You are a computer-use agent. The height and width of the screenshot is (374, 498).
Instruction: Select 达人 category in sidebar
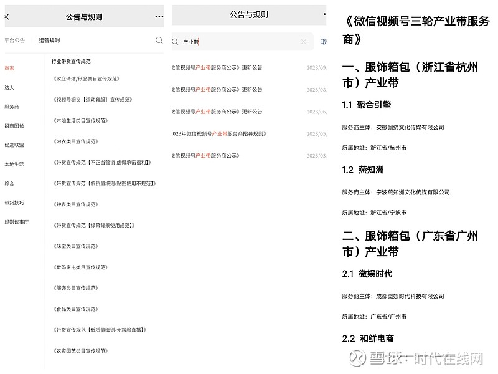pos(9,87)
